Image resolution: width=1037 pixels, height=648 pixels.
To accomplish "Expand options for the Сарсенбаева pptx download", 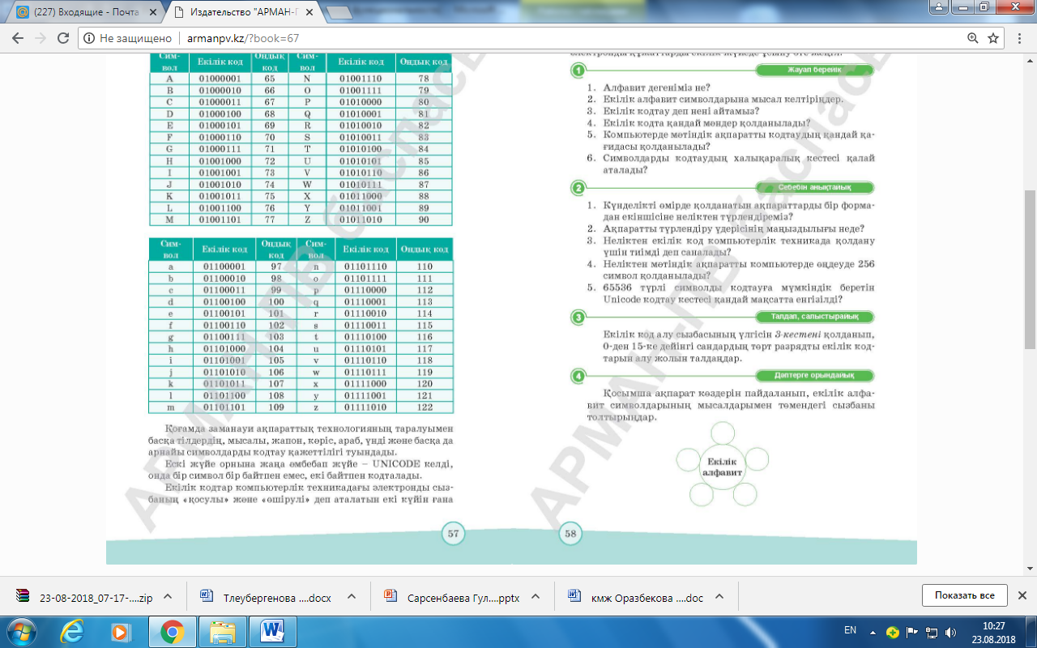I will (x=535, y=596).
